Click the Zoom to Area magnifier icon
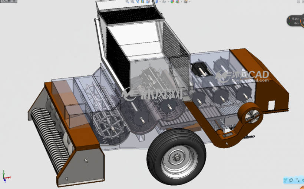The height and width of the screenshot is (189, 304). (x=132, y=1)
